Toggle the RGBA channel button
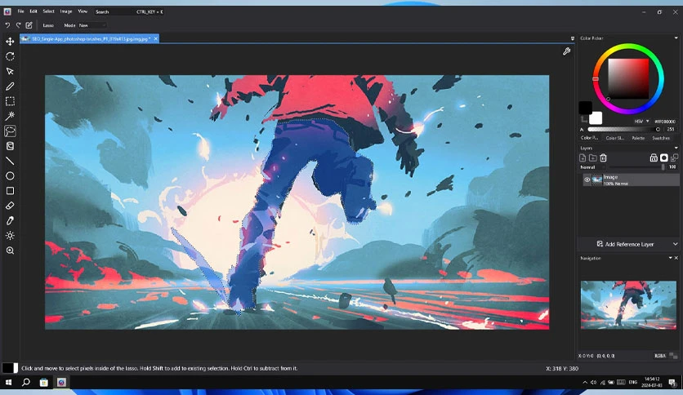683x395 pixels. 659,356
